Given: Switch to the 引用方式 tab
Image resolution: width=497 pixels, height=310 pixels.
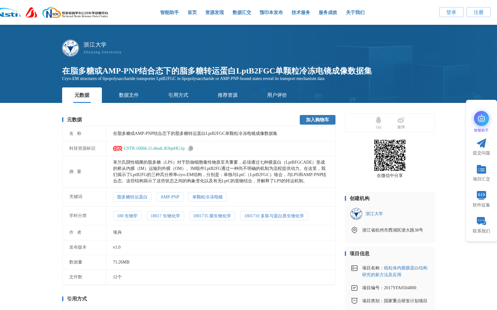Looking at the screenshot, I should point(178,95).
